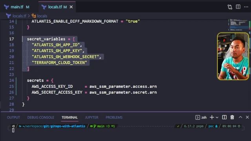Split the terminal pane
Image resolution: width=251 pixels, height=141 pixels.
[x=224, y=117]
